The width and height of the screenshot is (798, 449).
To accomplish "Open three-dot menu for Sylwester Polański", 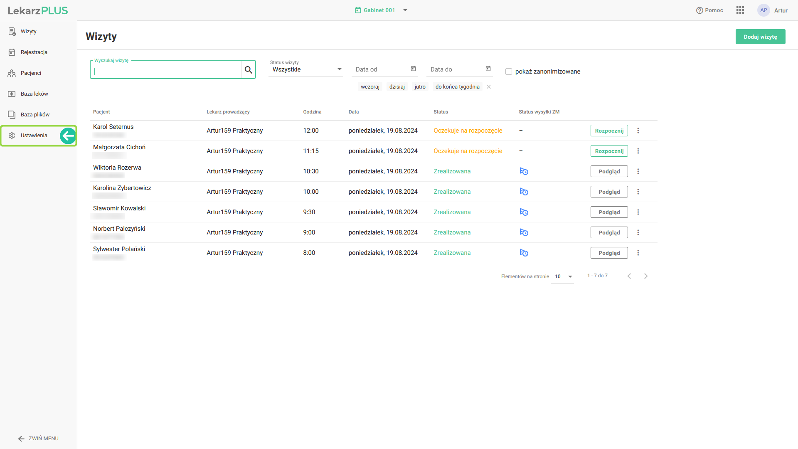I will pyautogui.click(x=638, y=253).
